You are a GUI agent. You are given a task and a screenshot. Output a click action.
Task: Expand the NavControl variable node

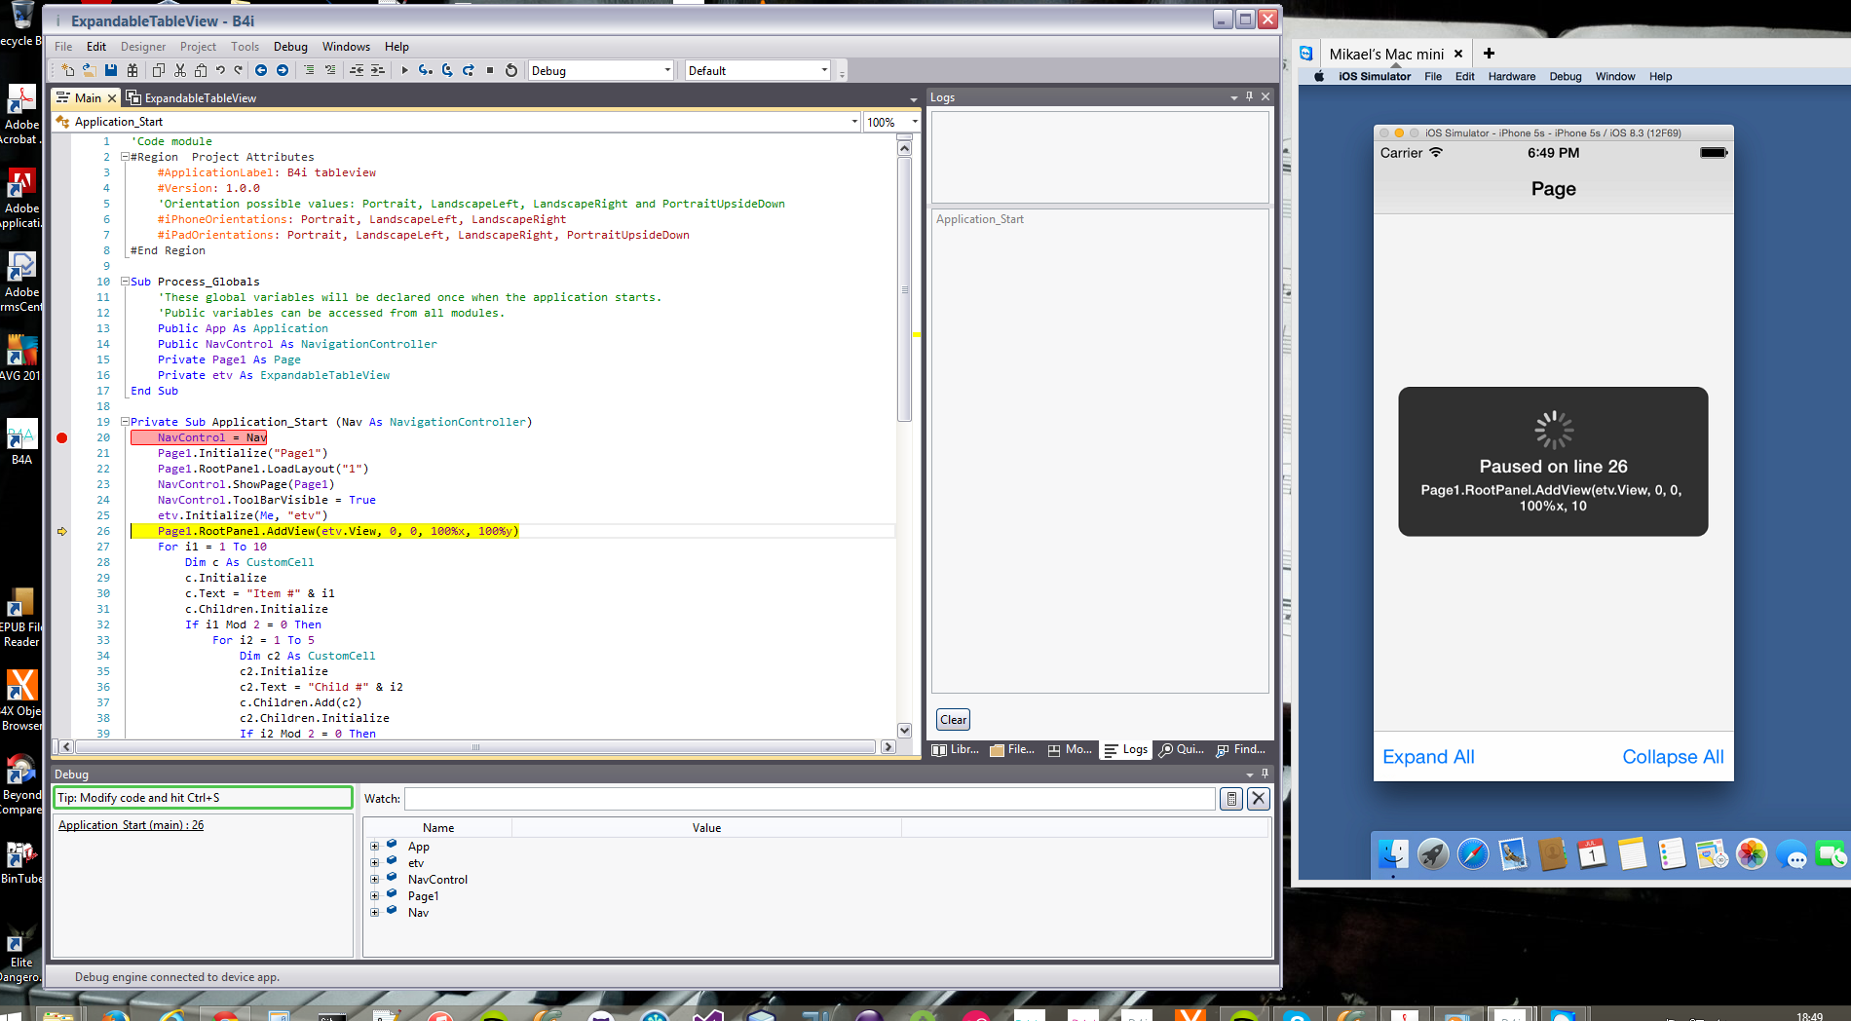tap(374, 880)
